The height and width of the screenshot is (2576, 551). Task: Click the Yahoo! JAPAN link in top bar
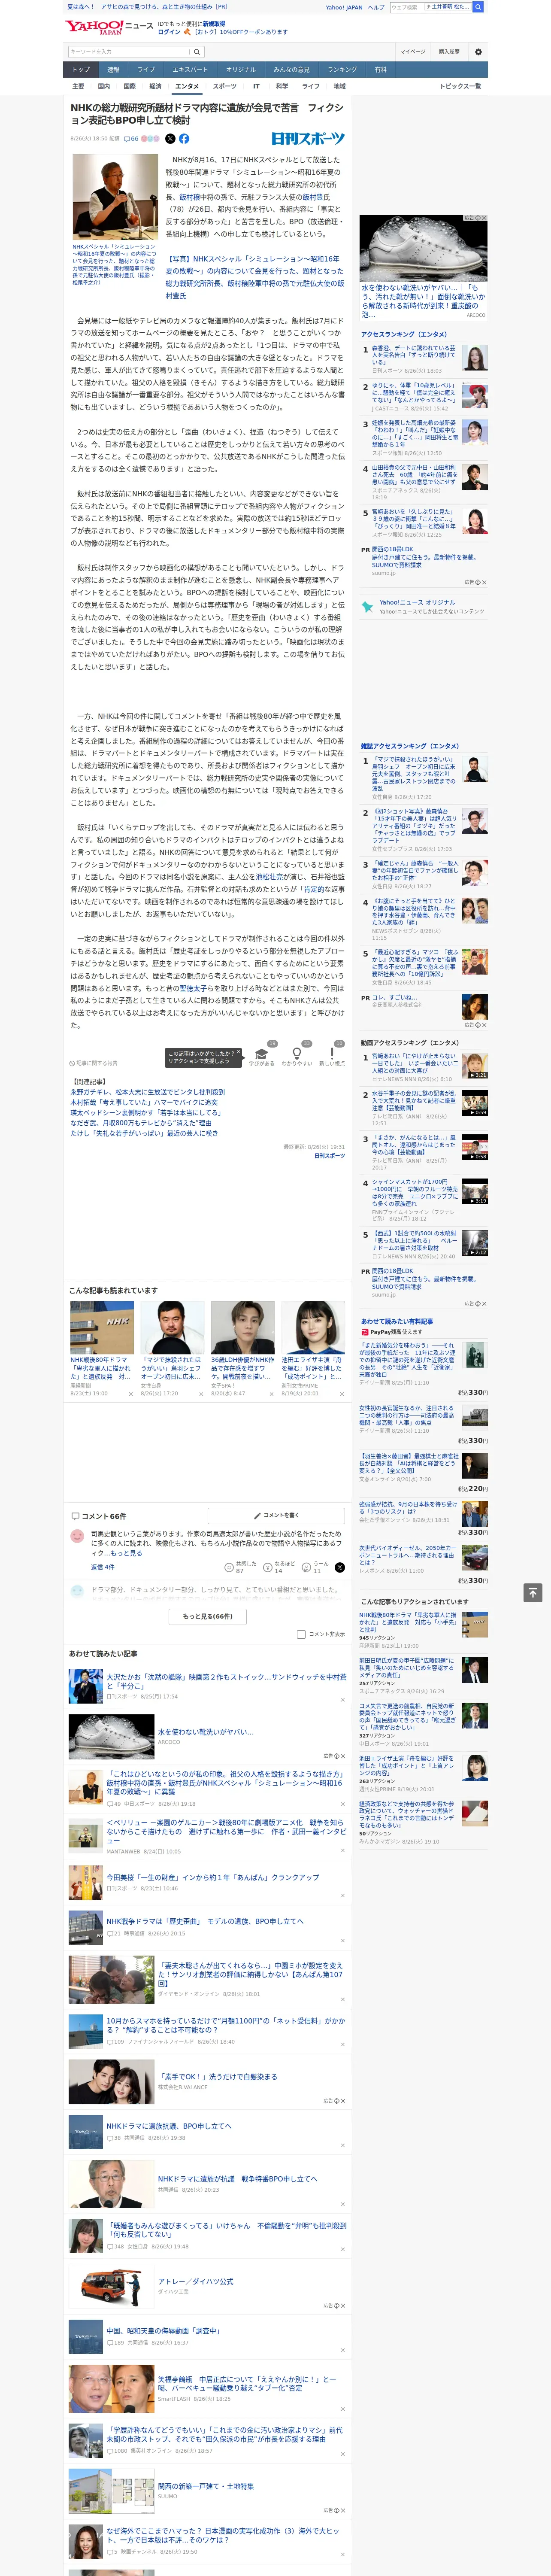tap(344, 7)
